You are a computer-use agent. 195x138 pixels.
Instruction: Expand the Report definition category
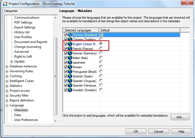(x=7, y=101)
